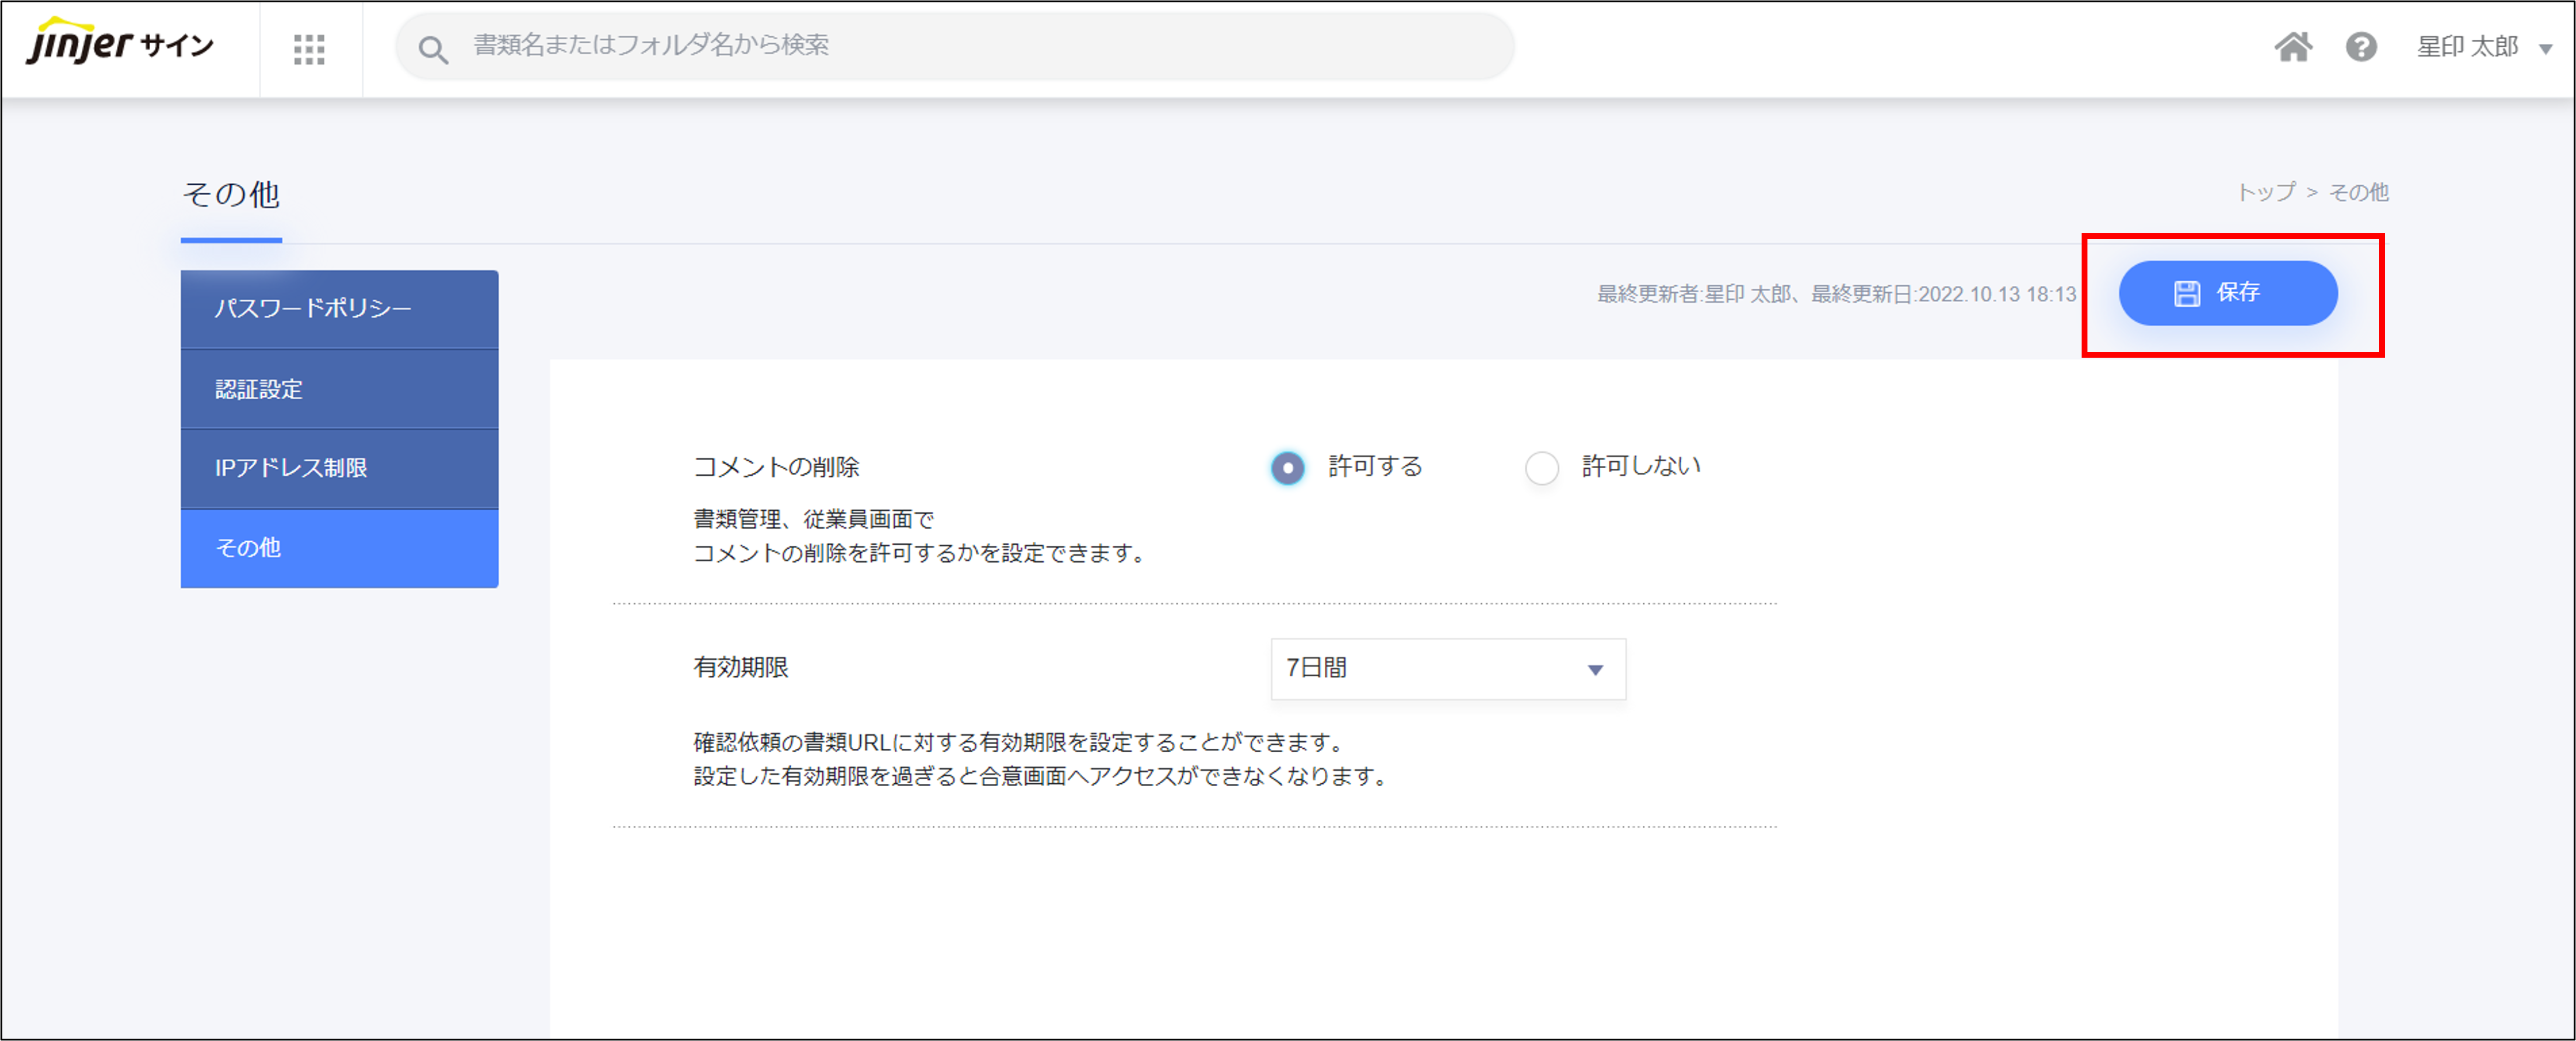Click the 有効期限 dropdown arrow
The width and height of the screenshot is (2576, 1041).
coord(1595,670)
